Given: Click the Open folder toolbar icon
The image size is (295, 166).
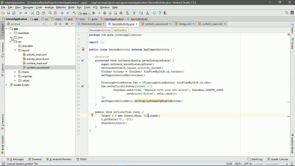Looking at the screenshot, I should pos(3,13).
